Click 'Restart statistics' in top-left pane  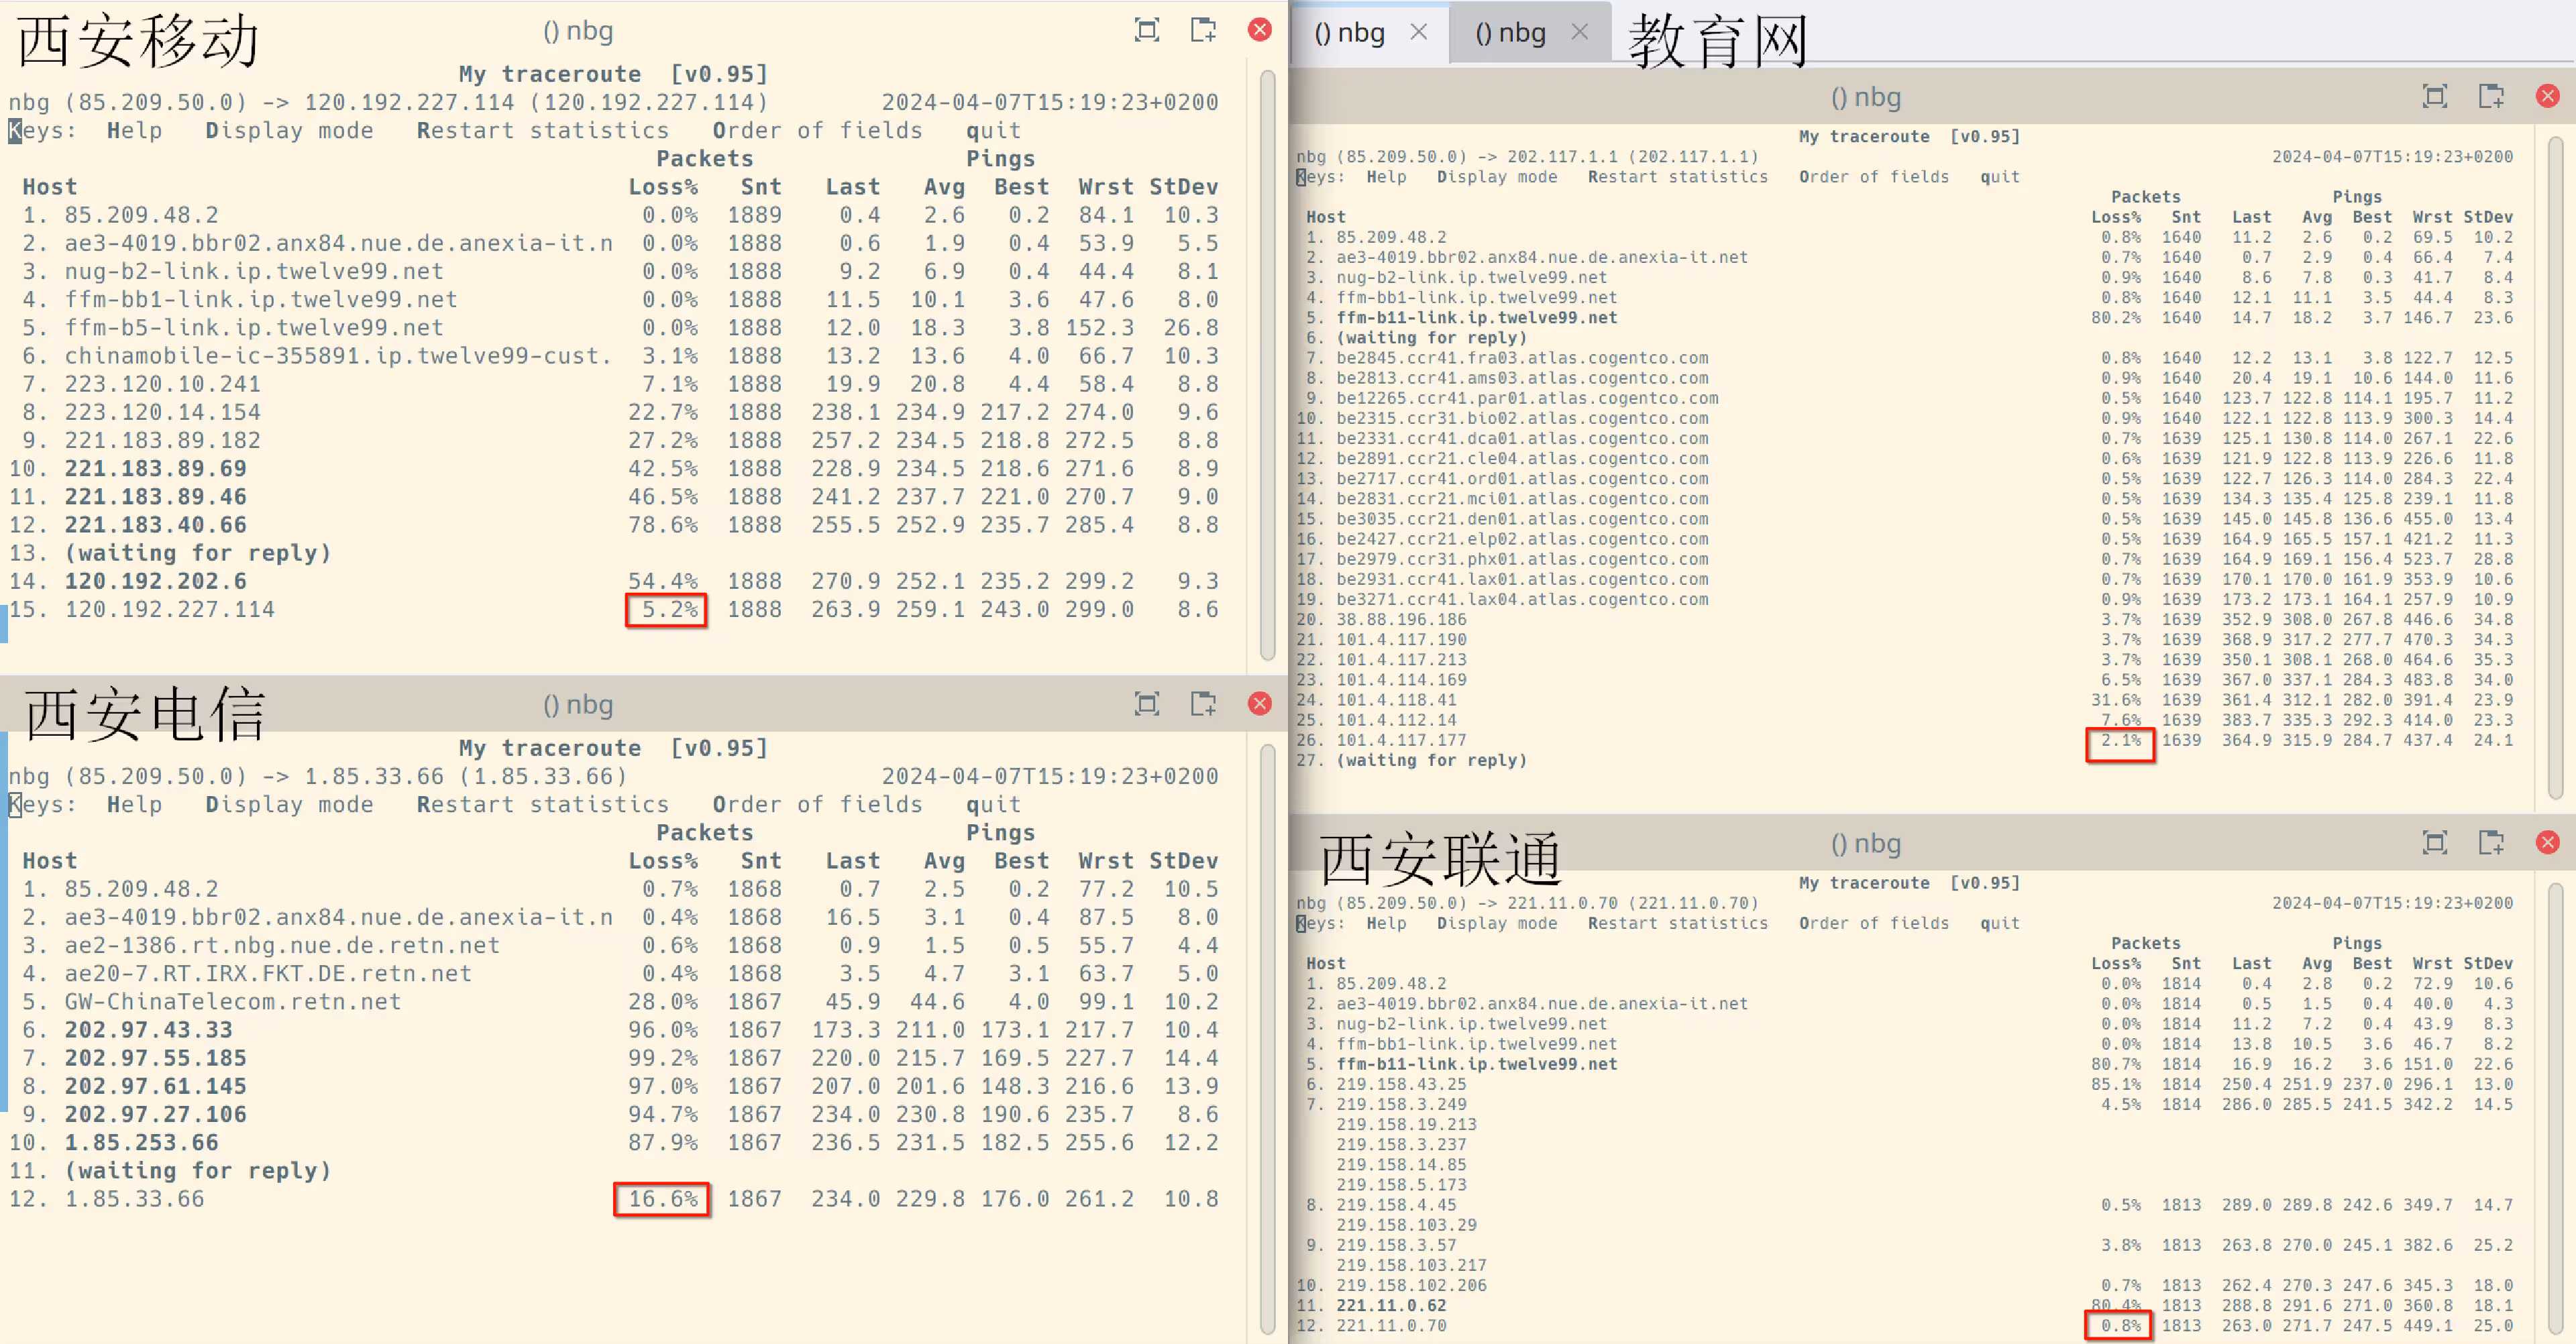click(542, 131)
